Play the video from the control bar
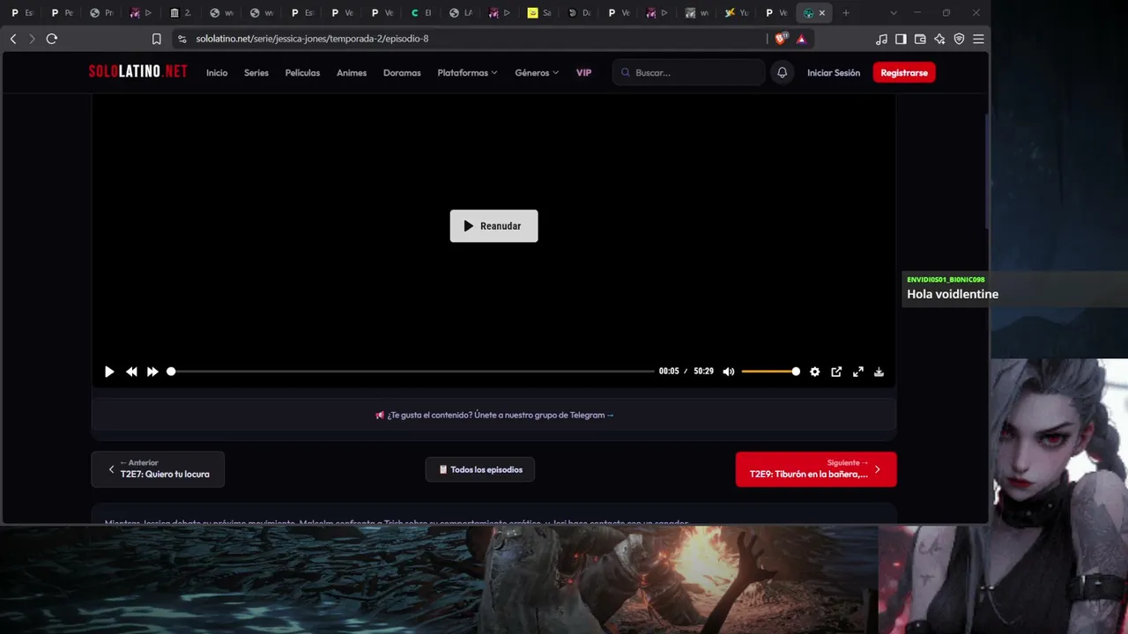1128x634 pixels. pos(109,372)
